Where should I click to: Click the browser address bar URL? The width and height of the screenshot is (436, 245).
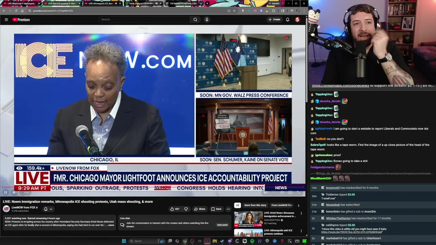point(53,11)
